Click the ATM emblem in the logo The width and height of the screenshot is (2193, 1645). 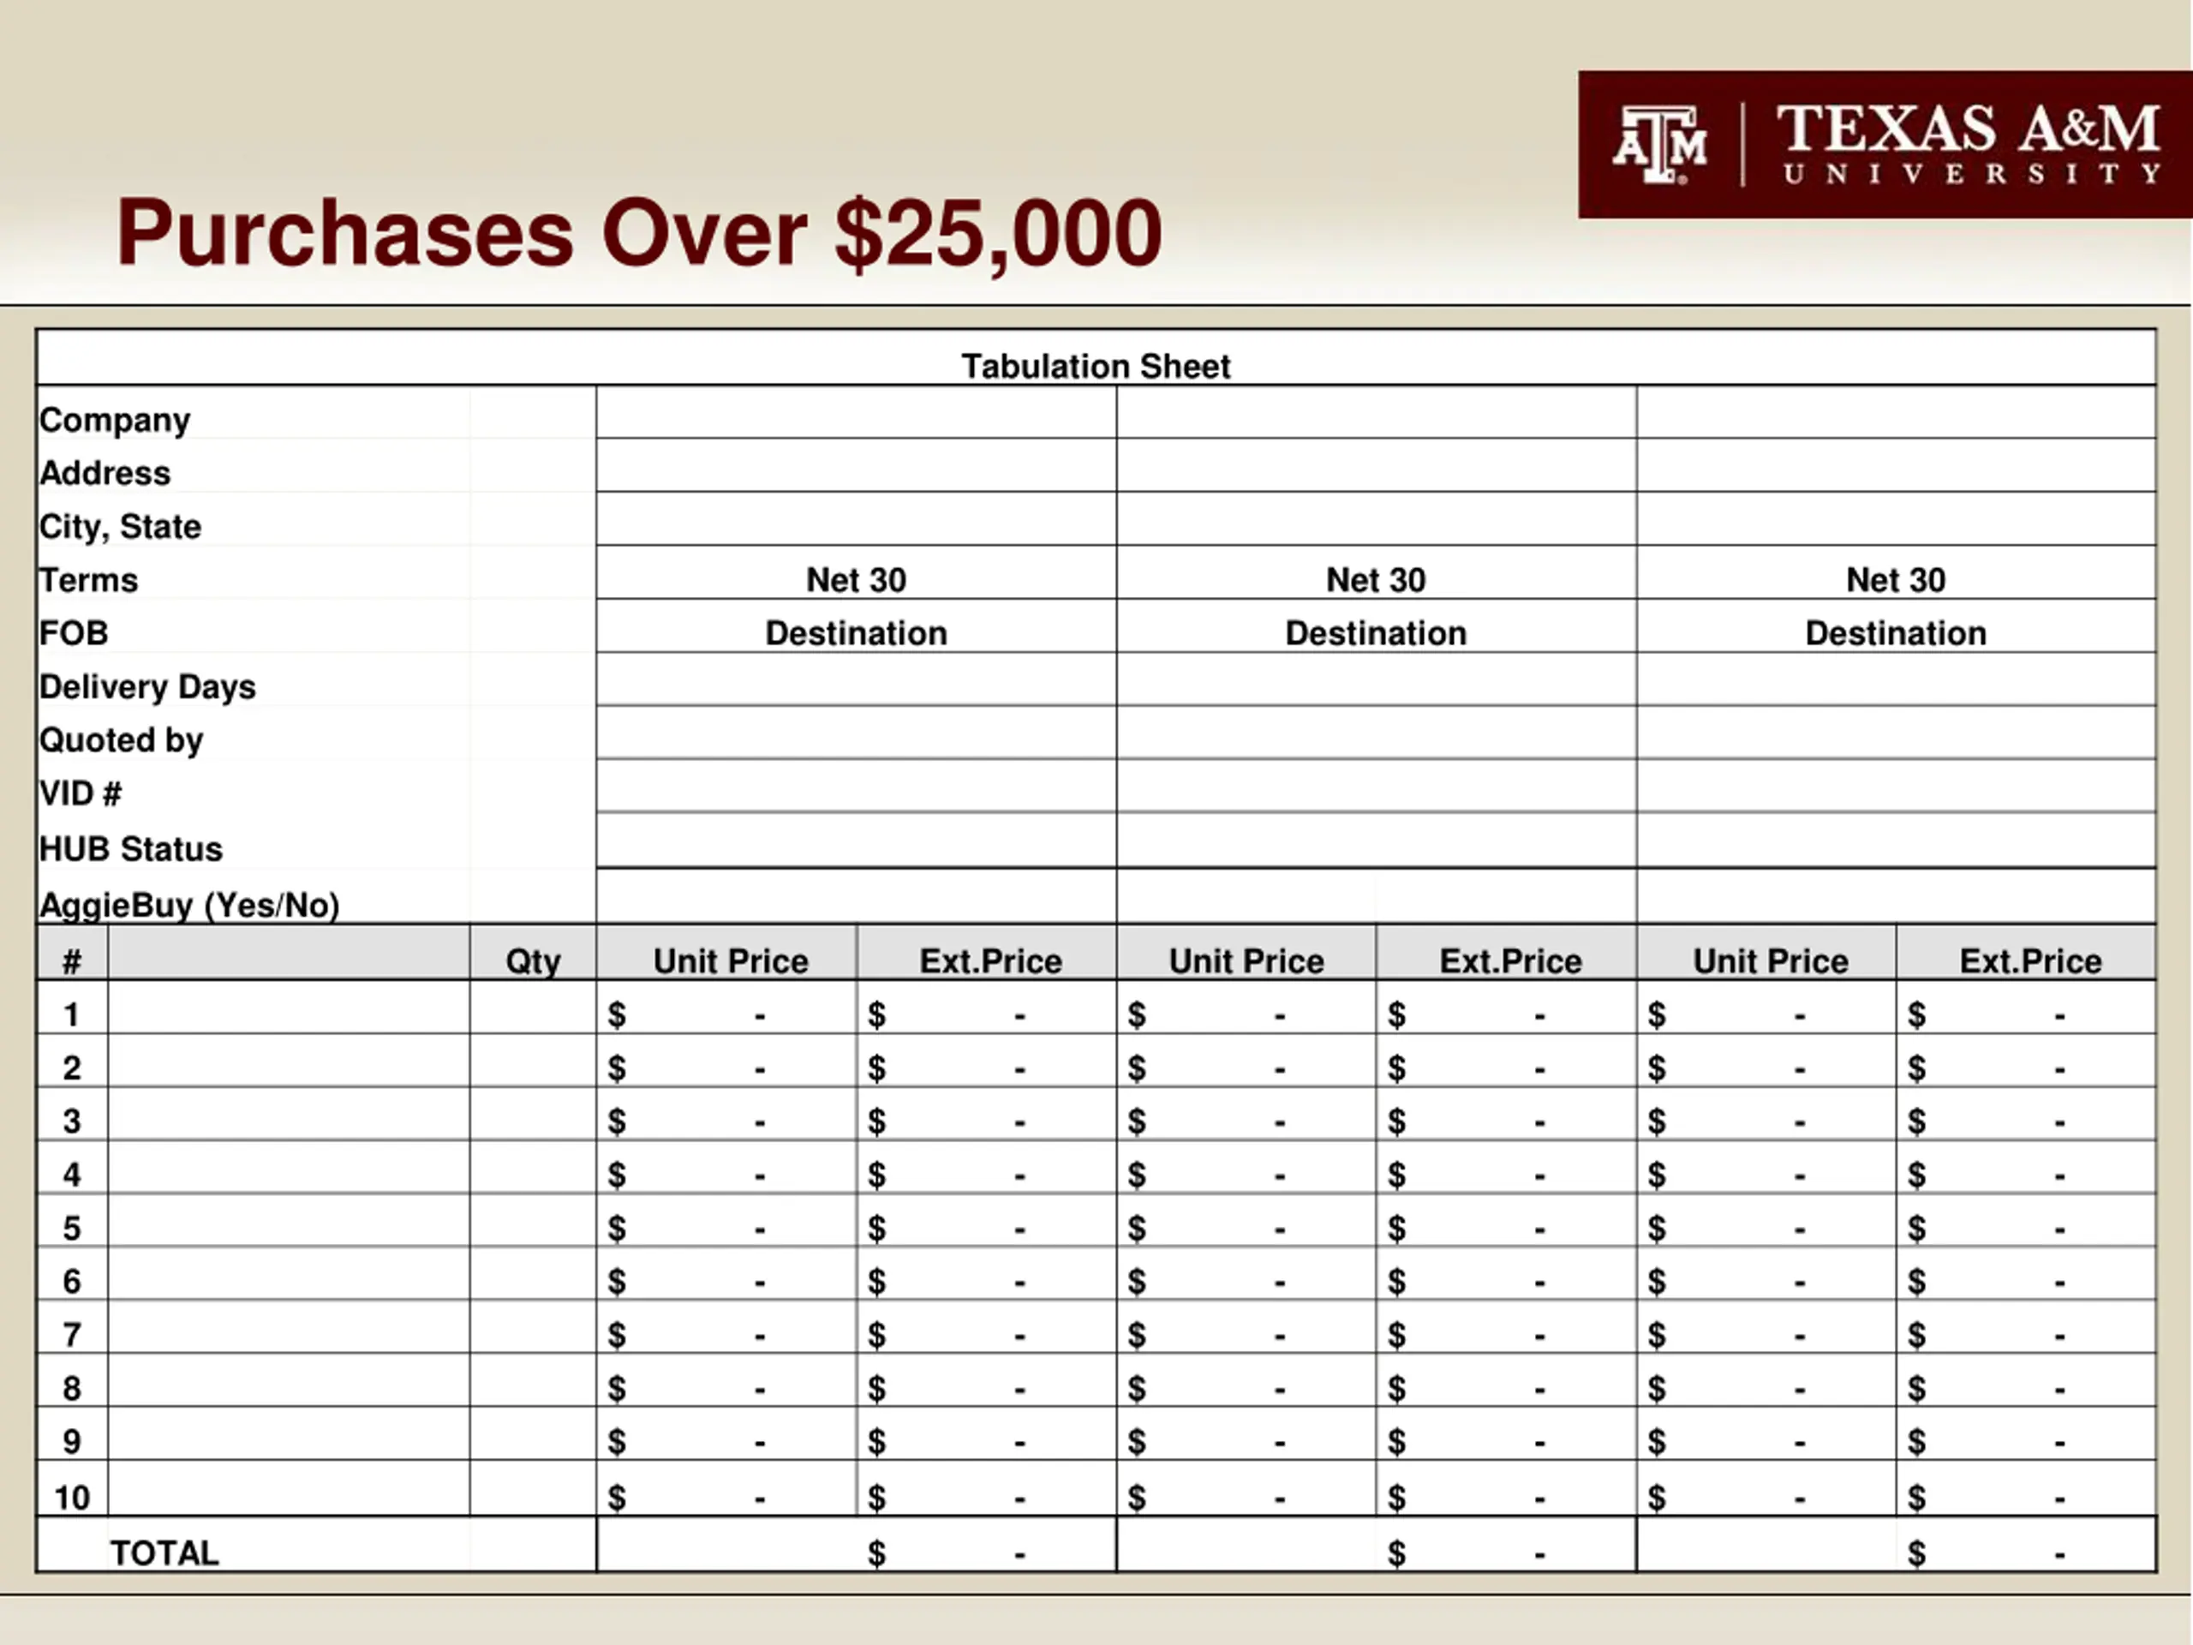tap(1659, 145)
